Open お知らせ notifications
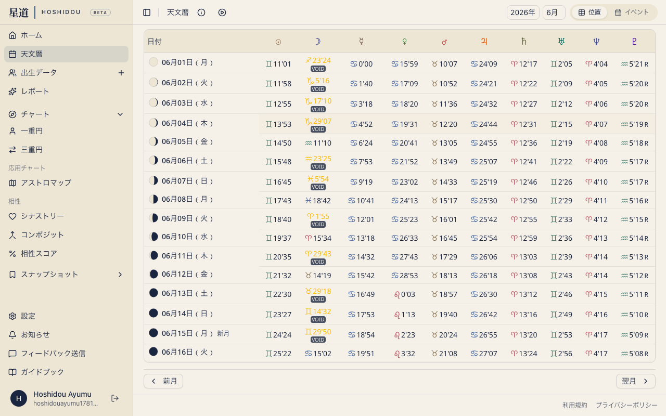 pos(66,335)
